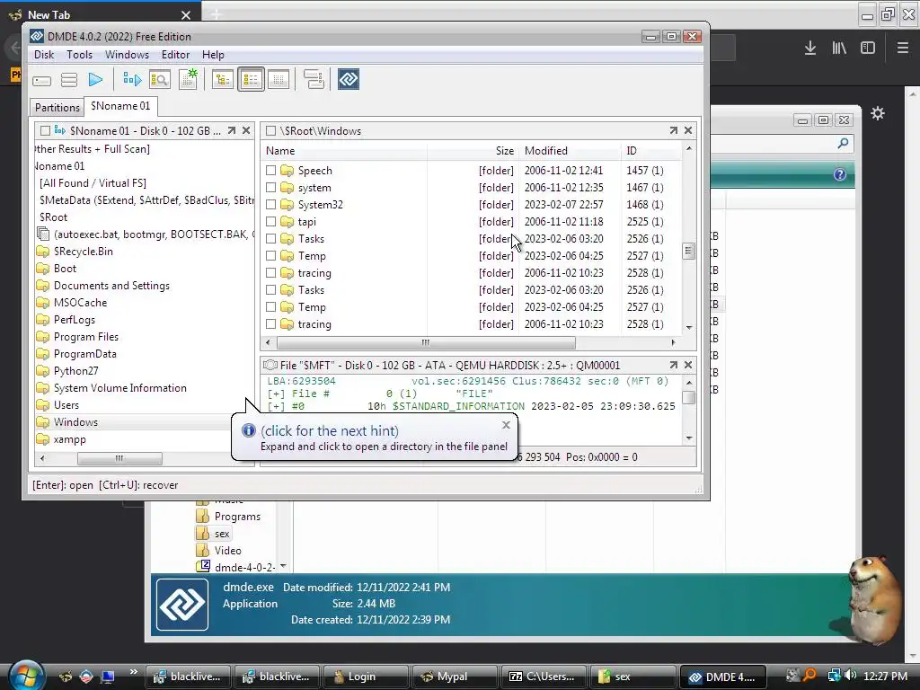The width and height of the screenshot is (920, 690).
Task: Open the Help menu
Action: click(213, 55)
